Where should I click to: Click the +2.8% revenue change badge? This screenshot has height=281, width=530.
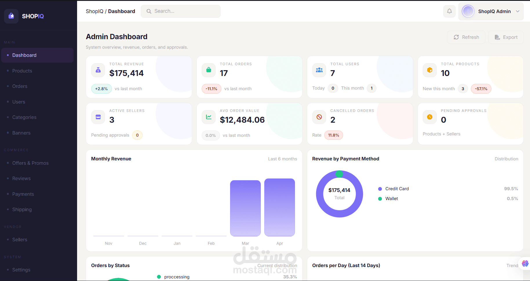point(101,89)
